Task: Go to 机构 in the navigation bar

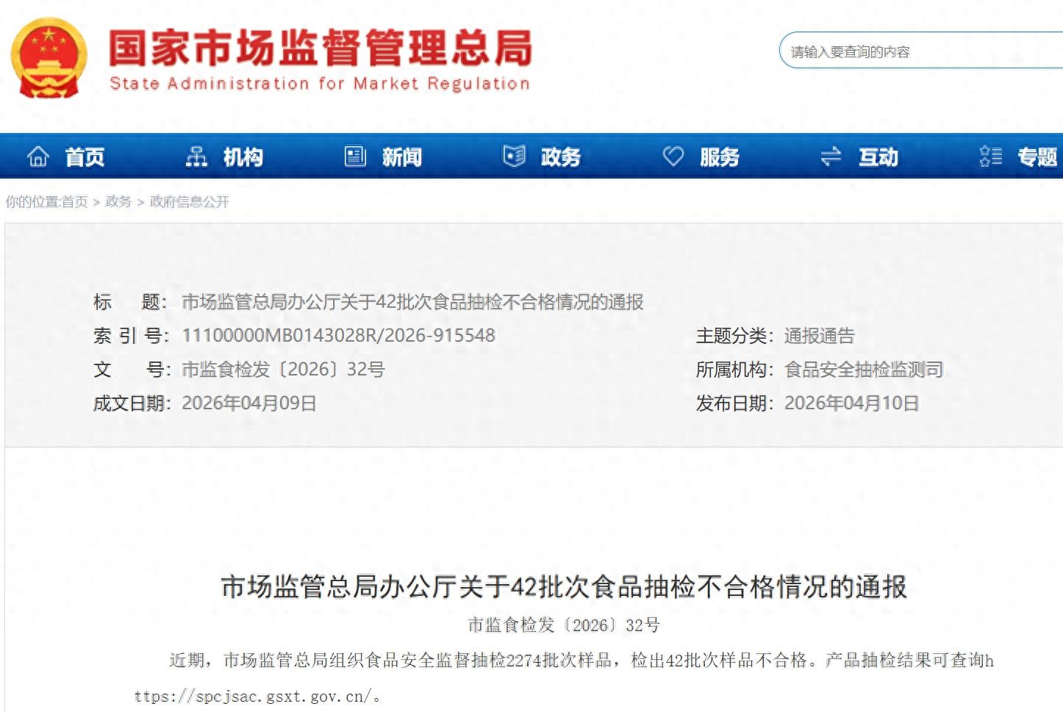Action: (243, 157)
